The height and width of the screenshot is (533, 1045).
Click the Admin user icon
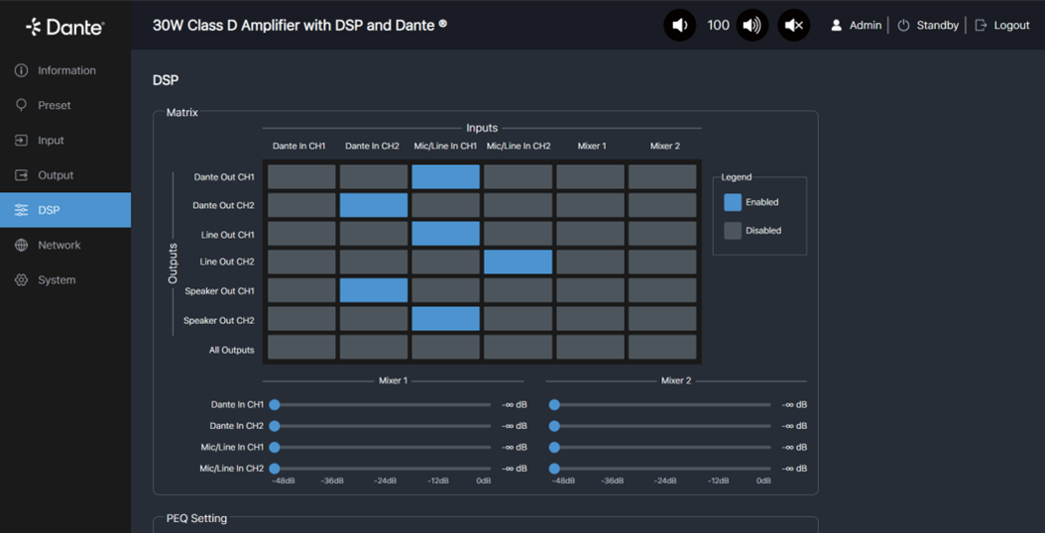[836, 26]
